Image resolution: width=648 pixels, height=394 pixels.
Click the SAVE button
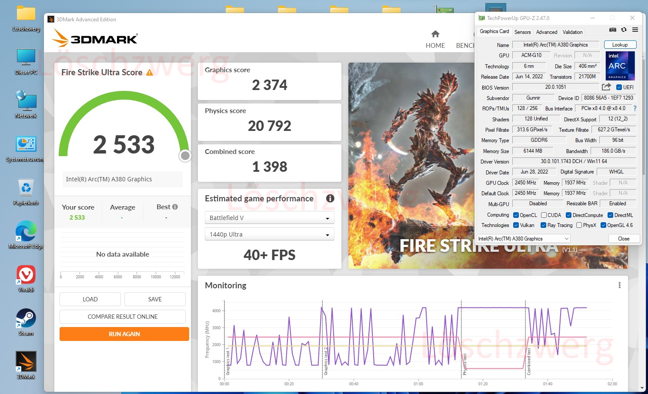[x=155, y=299]
